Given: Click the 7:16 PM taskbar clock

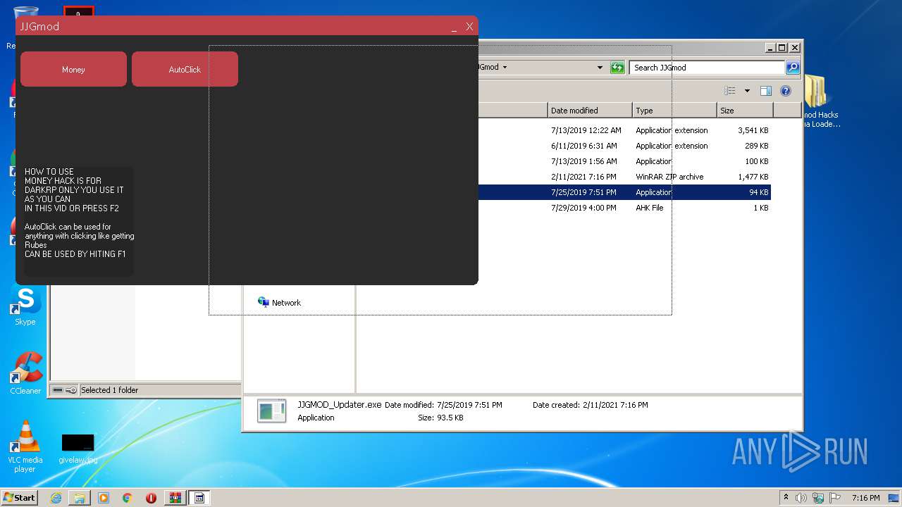Looking at the screenshot, I should point(865,498).
